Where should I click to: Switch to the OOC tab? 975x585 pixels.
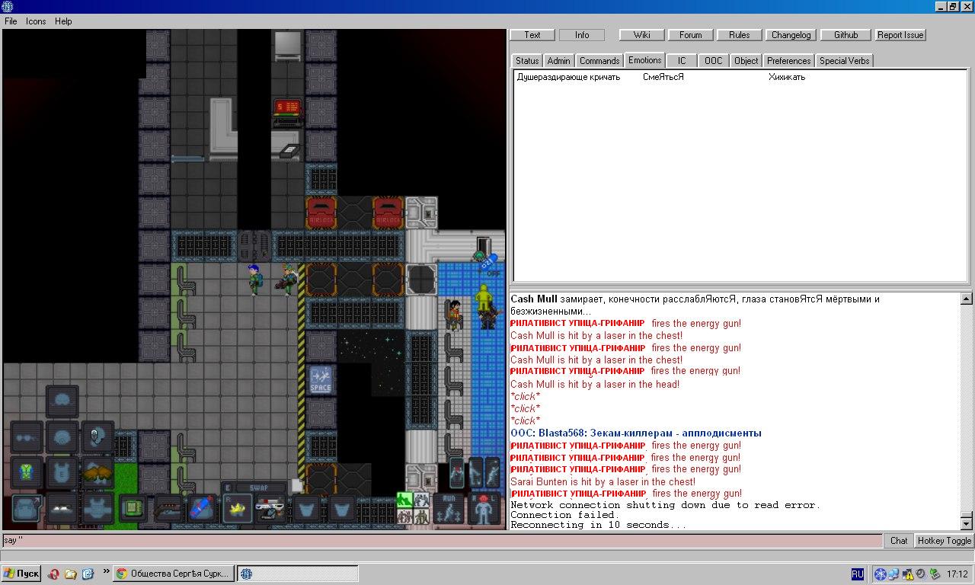[713, 61]
